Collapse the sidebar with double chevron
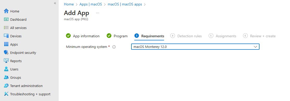 [55, 3]
